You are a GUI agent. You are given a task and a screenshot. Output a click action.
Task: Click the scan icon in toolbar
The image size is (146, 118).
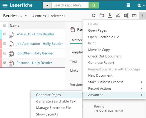click(x=118, y=16)
